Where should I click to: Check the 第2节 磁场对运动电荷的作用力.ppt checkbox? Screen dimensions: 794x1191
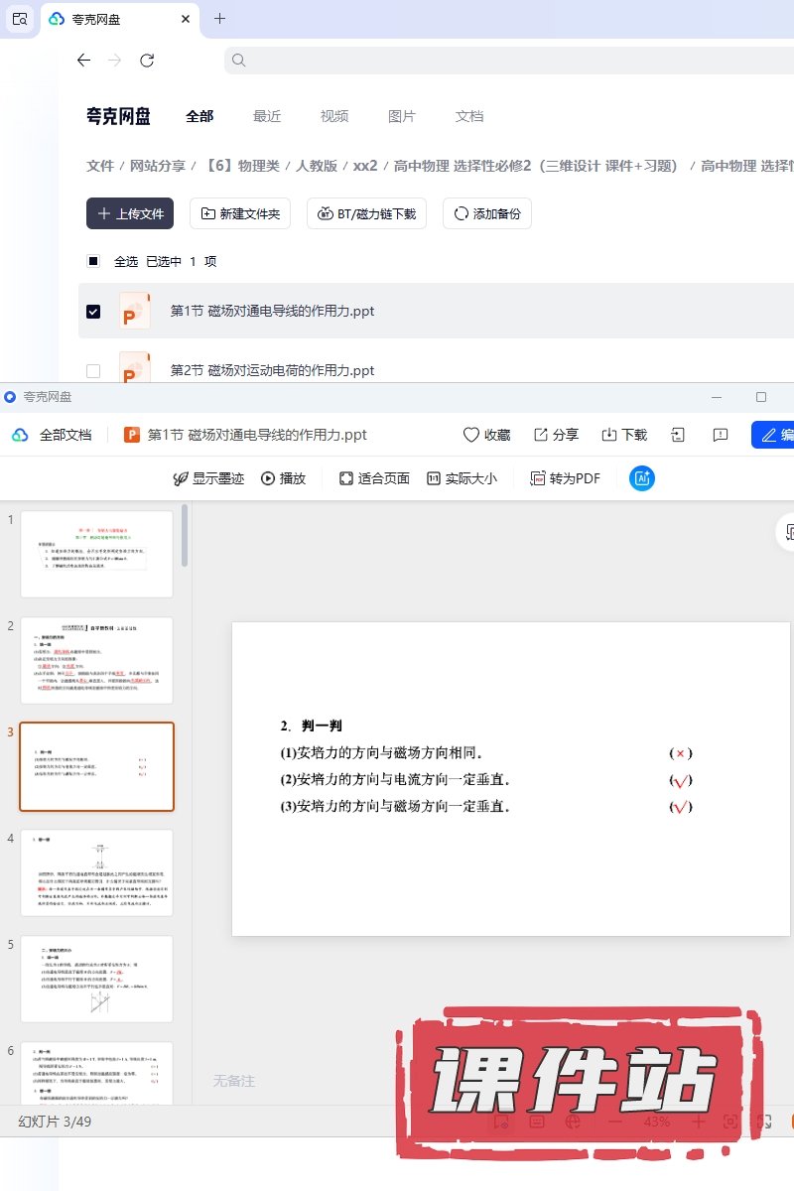click(93, 371)
